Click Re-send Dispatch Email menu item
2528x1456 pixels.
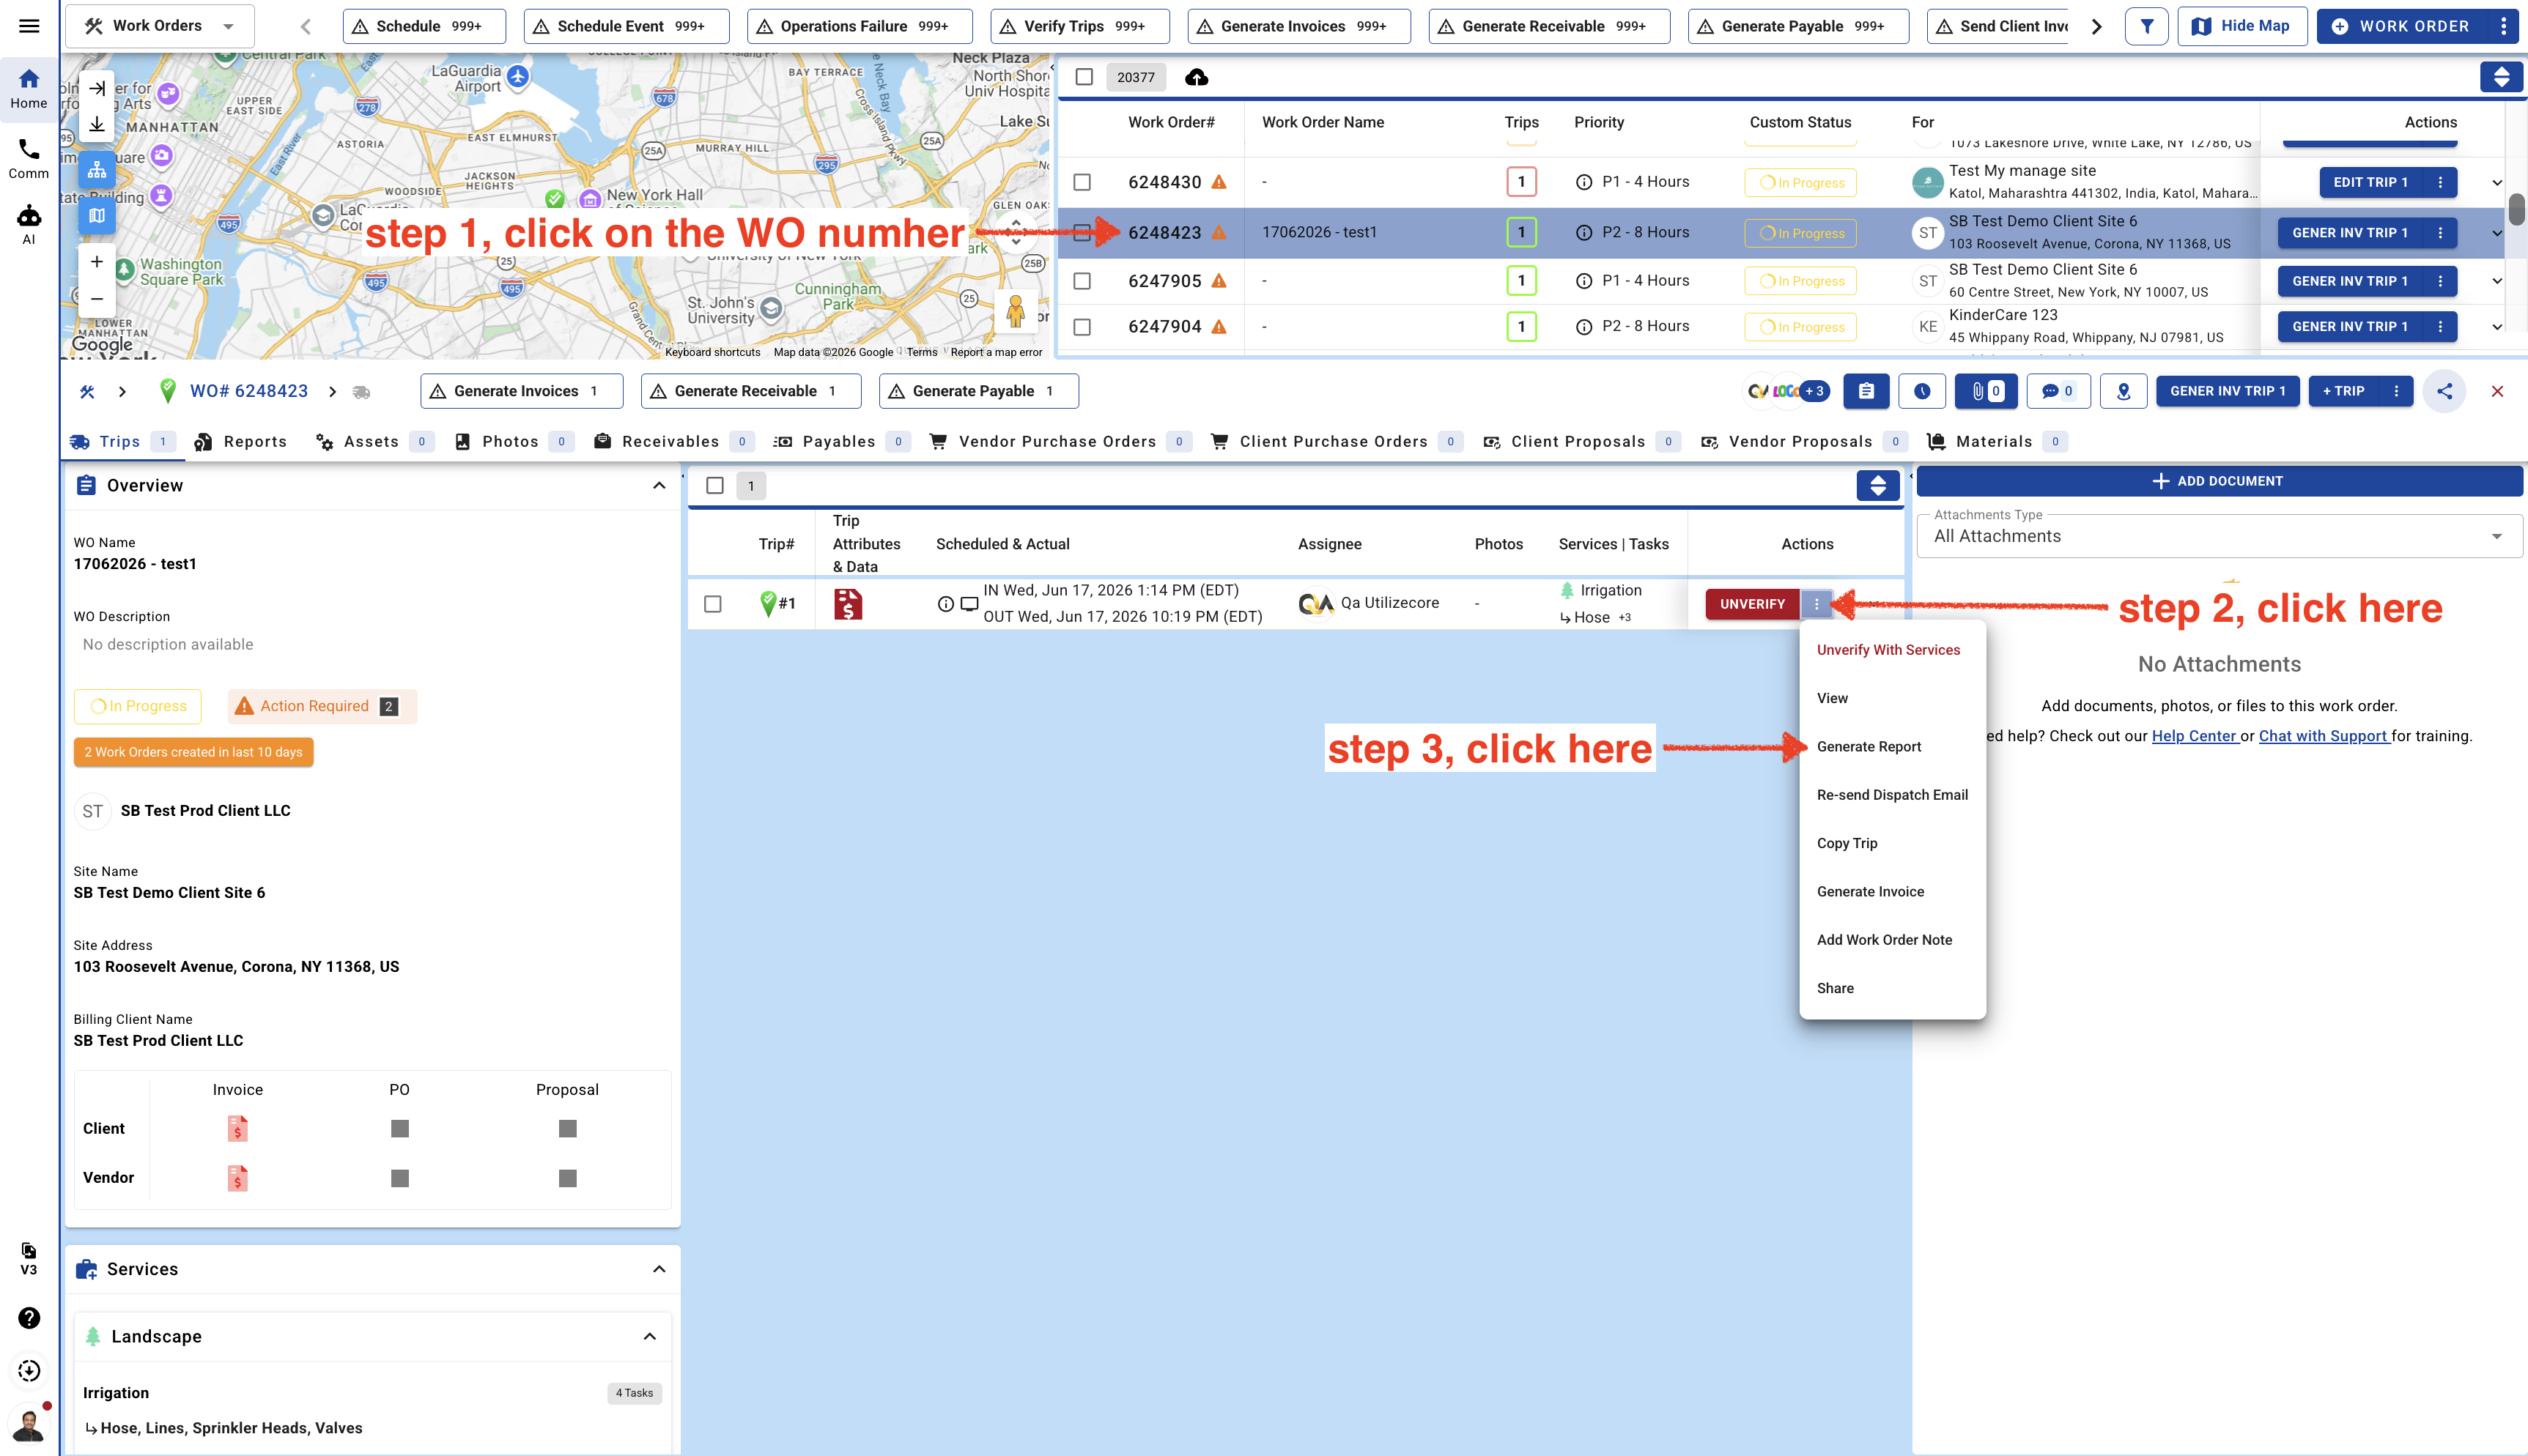[x=1892, y=795]
